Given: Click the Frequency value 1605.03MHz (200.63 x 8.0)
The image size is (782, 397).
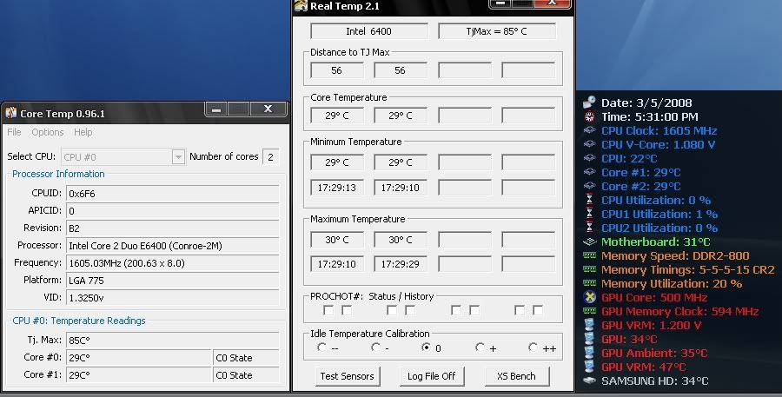Looking at the screenshot, I should pyautogui.click(x=173, y=263).
